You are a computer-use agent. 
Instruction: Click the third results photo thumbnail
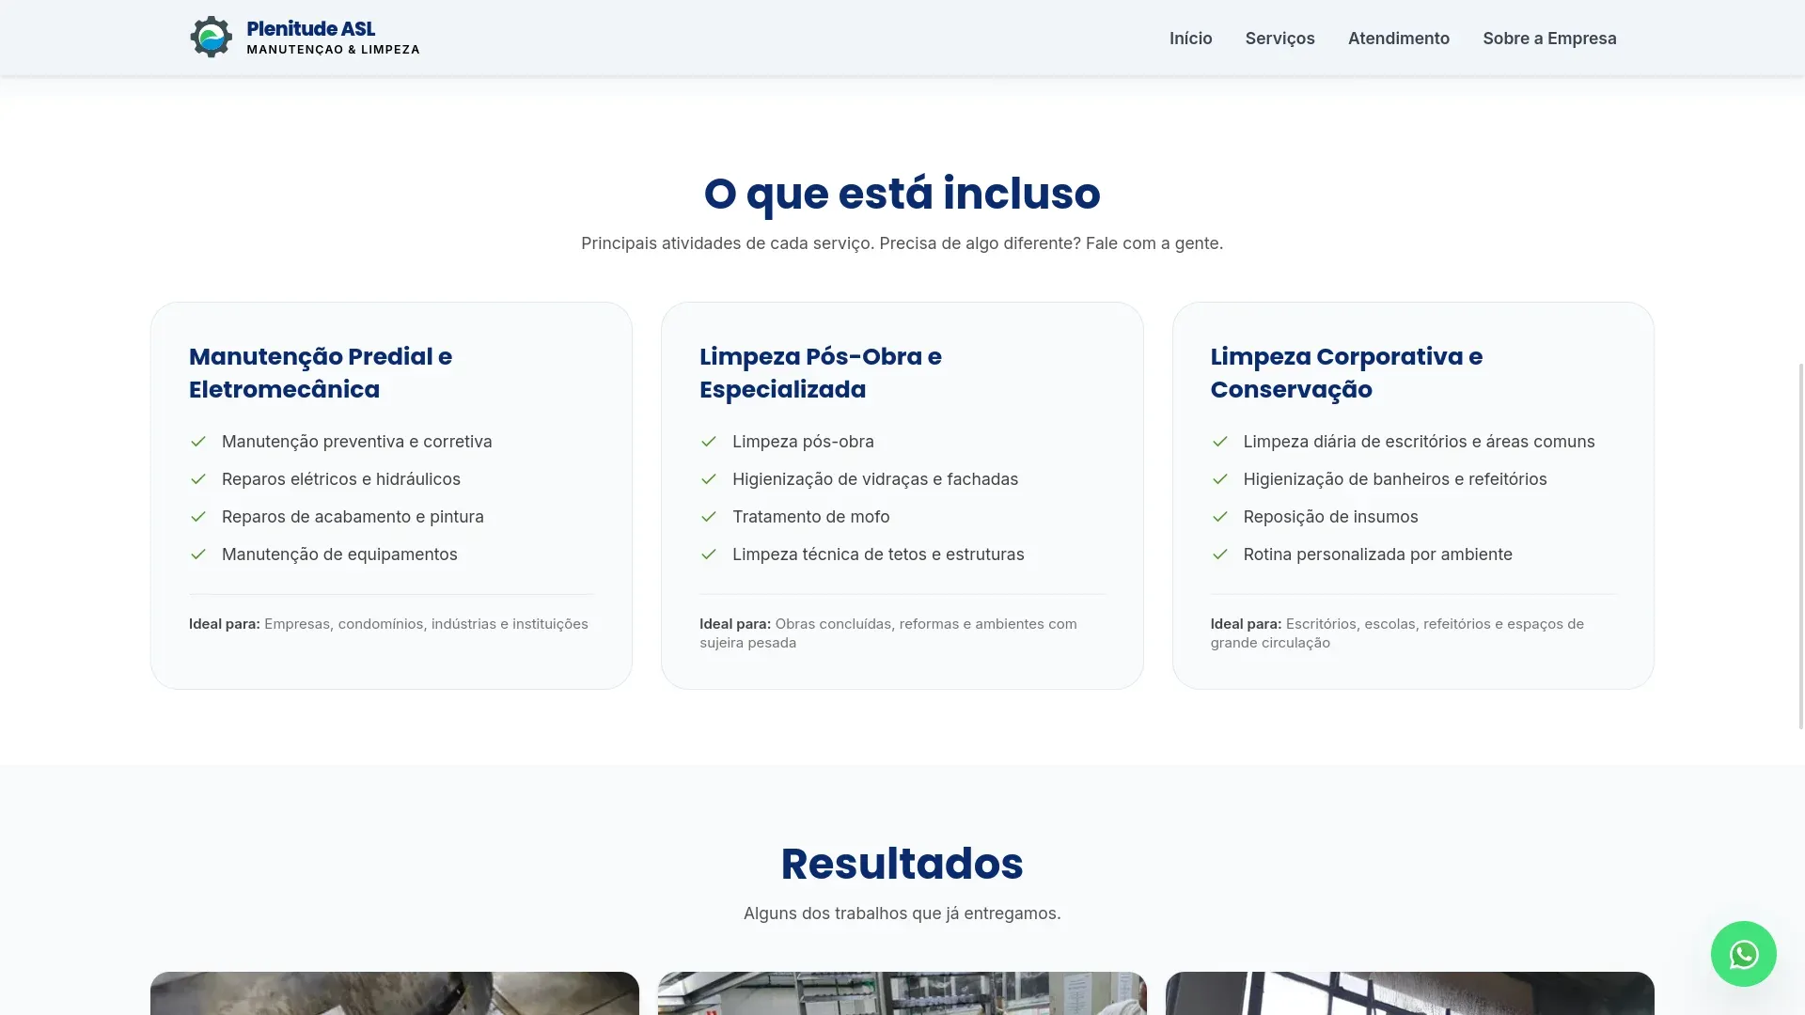pos(1410,993)
